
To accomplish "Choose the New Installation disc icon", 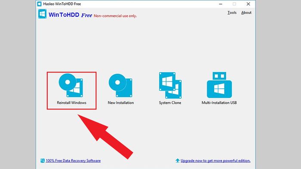I will tap(120, 85).
